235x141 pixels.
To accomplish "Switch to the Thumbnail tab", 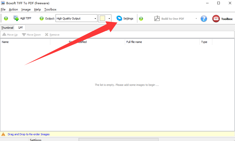I will tap(7, 28).
